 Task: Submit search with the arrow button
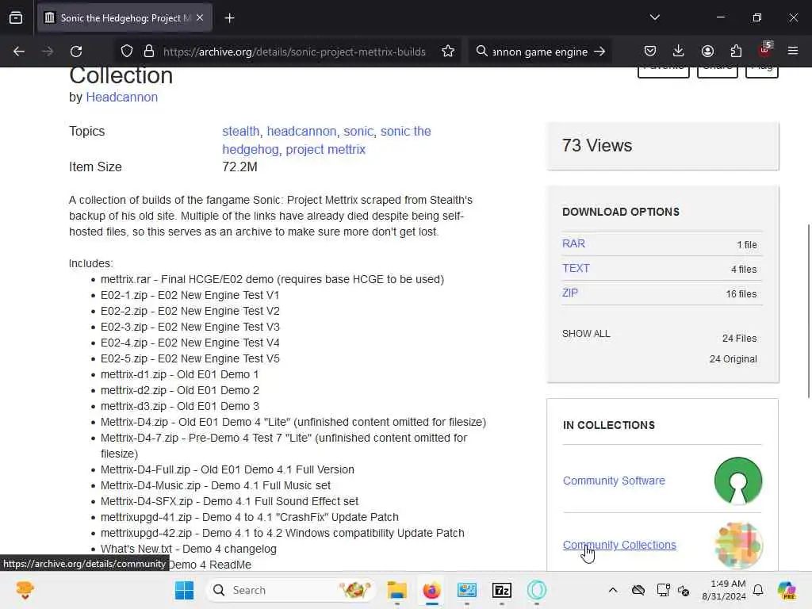coord(599,52)
